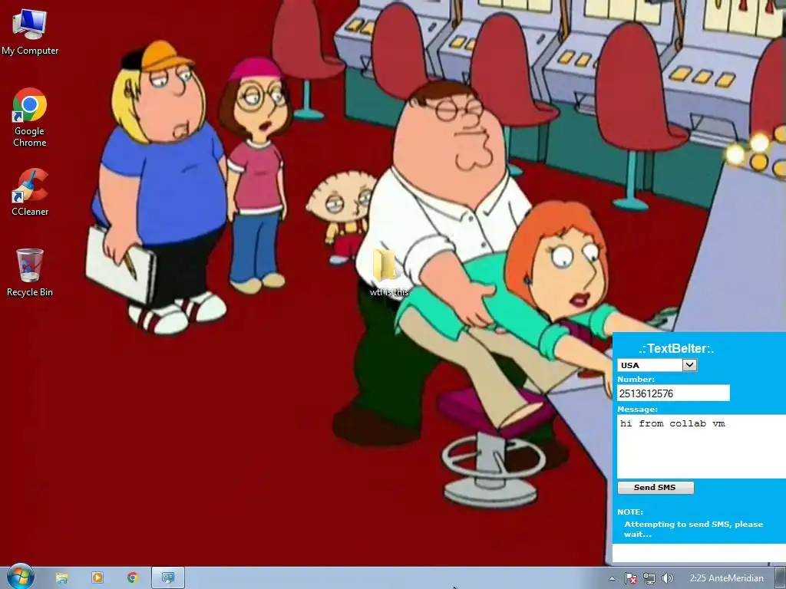786x589 pixels.
Task: Open the Recycle Bin
Action: pyautogui.click(x=30, y=272)
